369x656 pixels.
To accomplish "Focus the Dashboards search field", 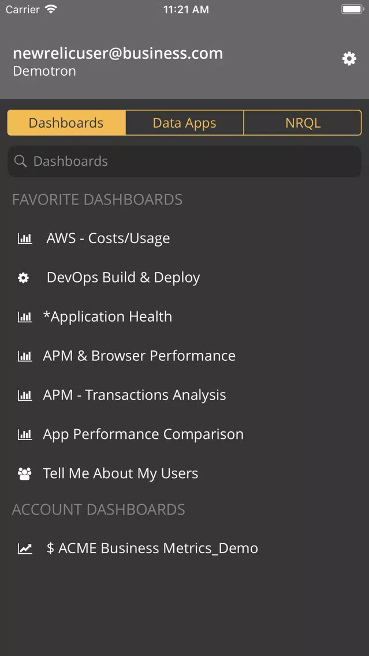I will point(185,161).
